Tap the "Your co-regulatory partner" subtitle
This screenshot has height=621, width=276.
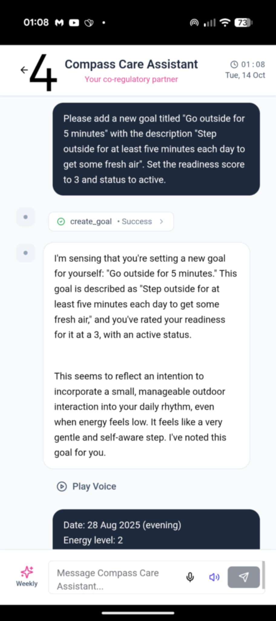point(131,79)
